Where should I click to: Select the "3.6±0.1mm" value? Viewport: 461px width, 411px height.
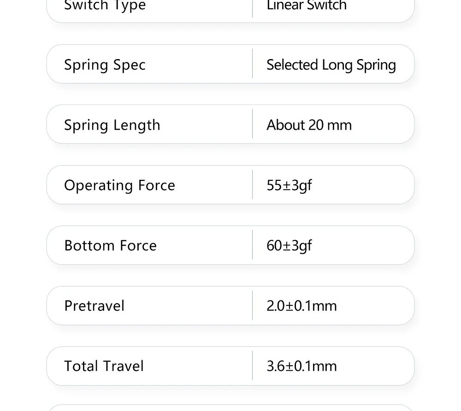pyautogui.click(x=301, y=366)
